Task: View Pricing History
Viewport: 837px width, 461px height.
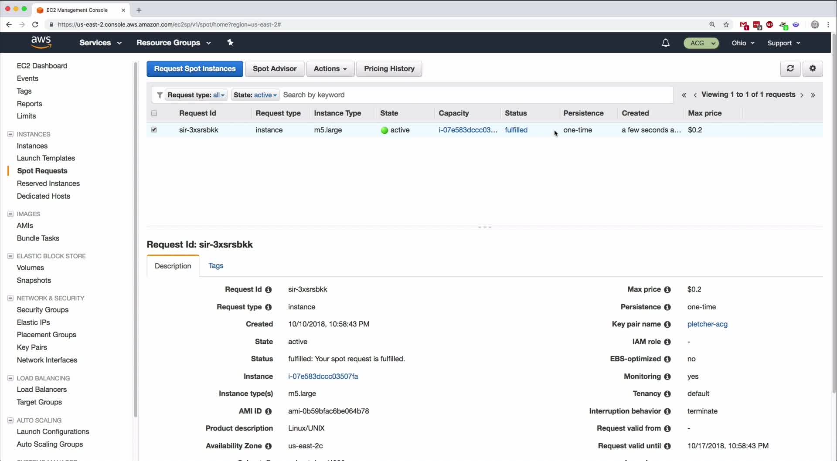Action: 389,69
